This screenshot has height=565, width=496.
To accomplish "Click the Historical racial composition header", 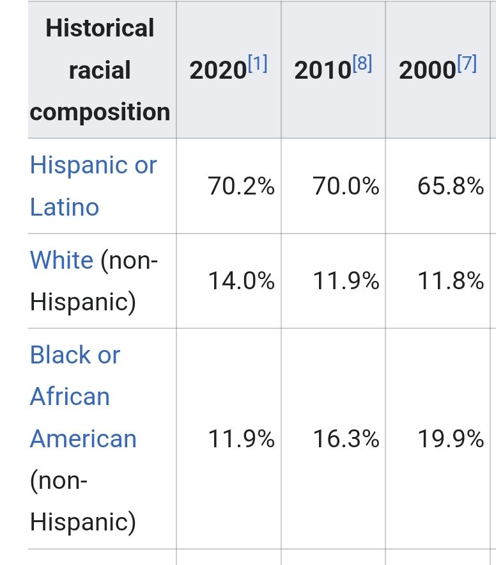I will (100, 70).
